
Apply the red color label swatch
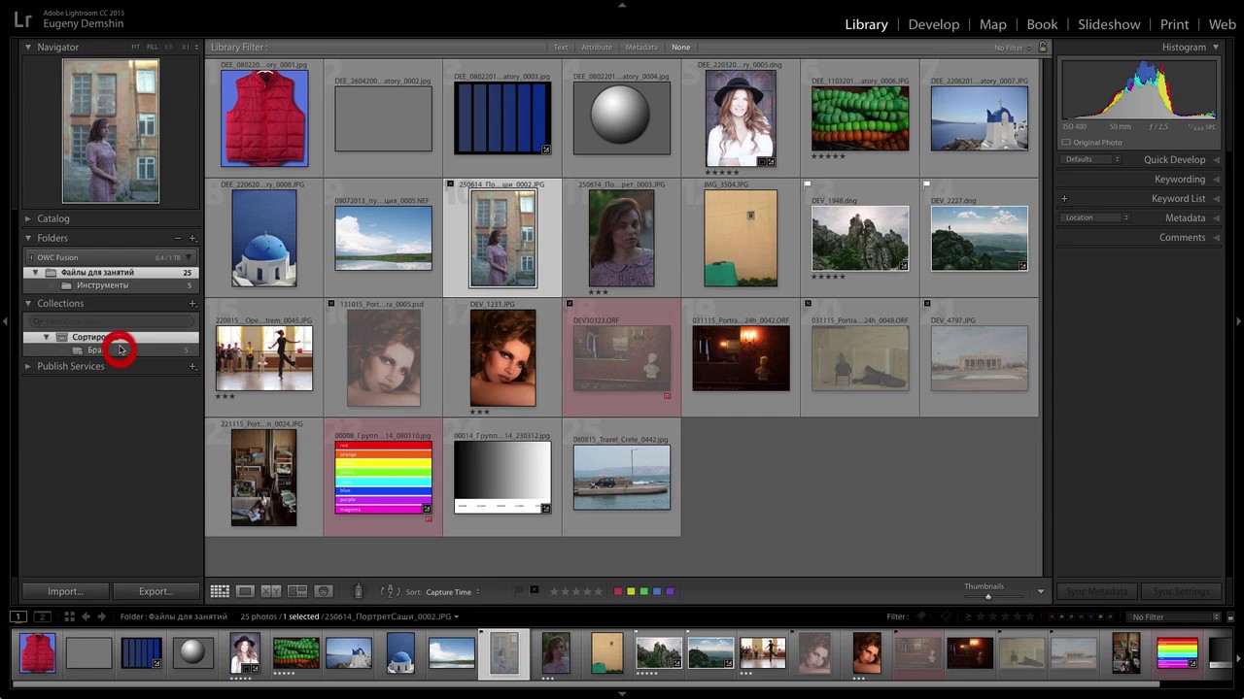617,591
